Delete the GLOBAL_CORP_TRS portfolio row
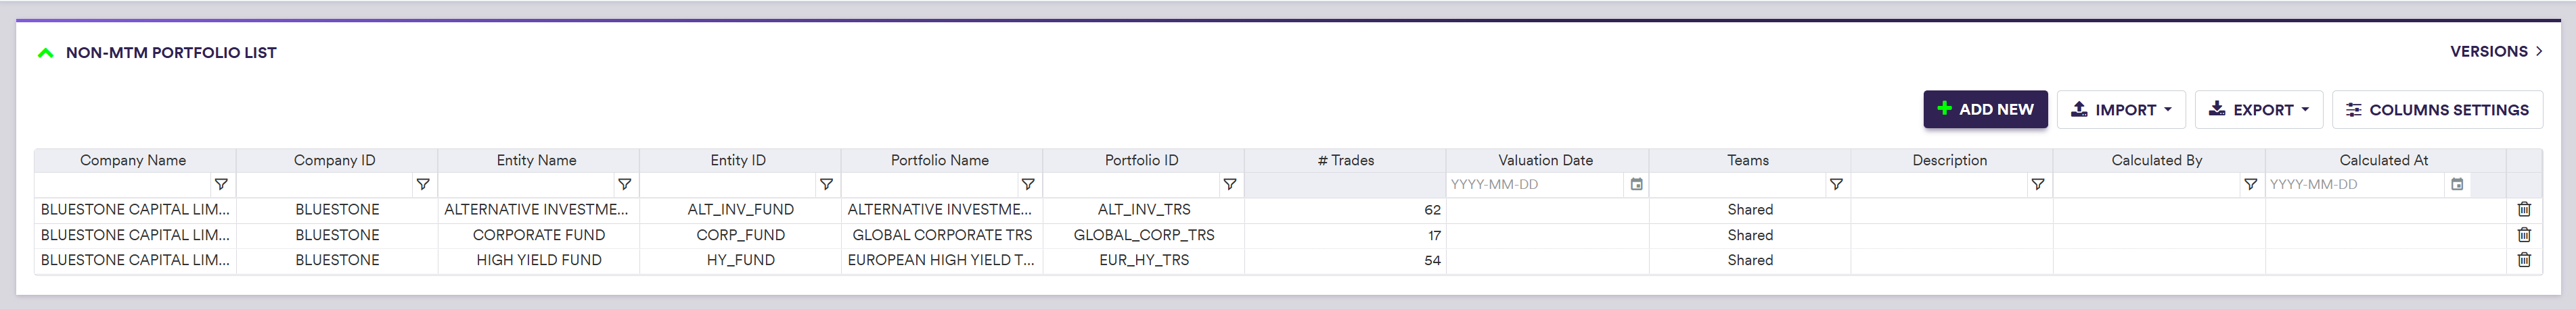Screen dimensions: 2576x309 (2523, 235)
